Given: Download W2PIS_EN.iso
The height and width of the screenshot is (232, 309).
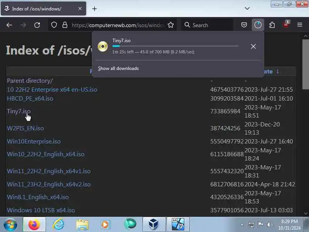Looking at the screenshot, I should coord(25,128).
